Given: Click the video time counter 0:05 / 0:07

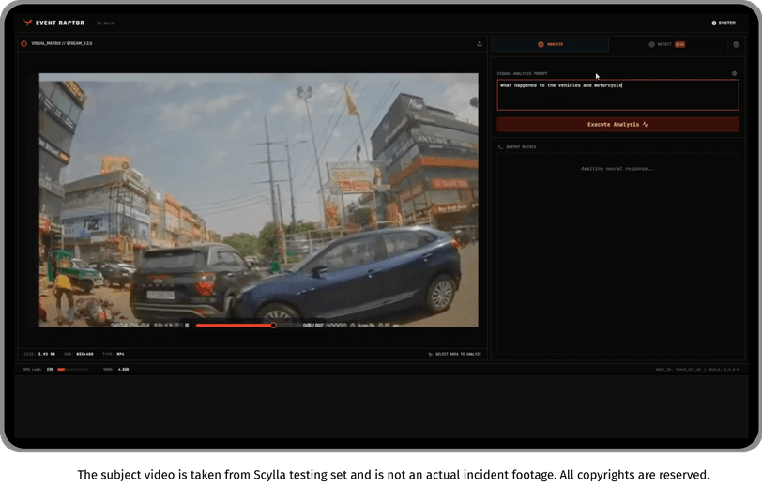Looking at the screenshot, I should pos(313,326).
